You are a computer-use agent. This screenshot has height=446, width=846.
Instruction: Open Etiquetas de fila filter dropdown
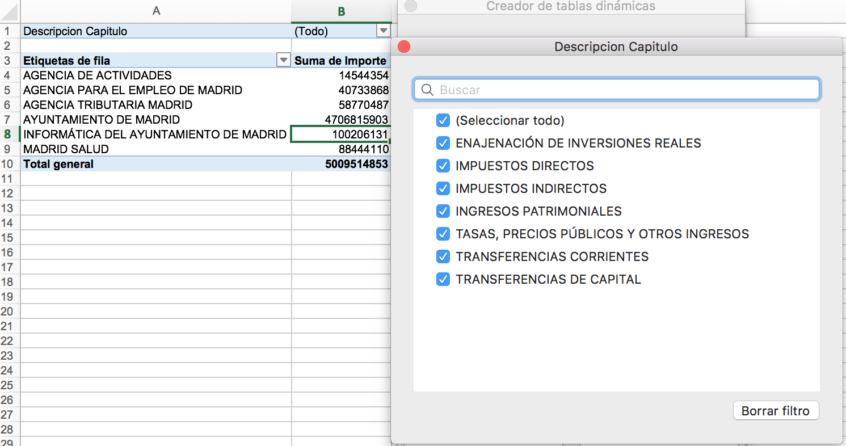pos(283,61)
